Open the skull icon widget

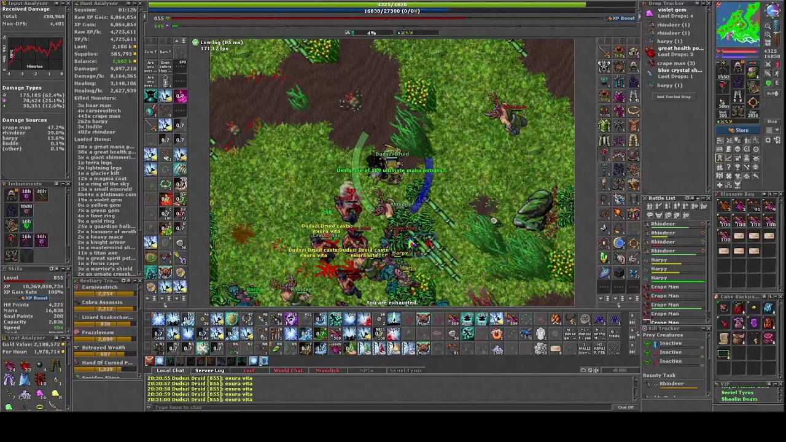pos(737,149)
